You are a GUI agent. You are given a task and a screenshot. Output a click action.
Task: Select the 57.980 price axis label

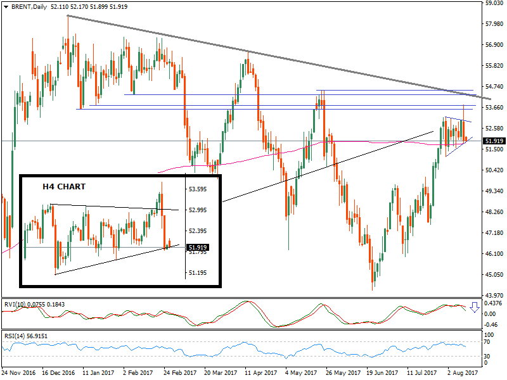point(494,24)
